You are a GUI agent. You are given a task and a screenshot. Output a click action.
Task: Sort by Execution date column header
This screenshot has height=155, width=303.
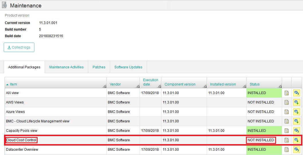(x=150, y=82)
